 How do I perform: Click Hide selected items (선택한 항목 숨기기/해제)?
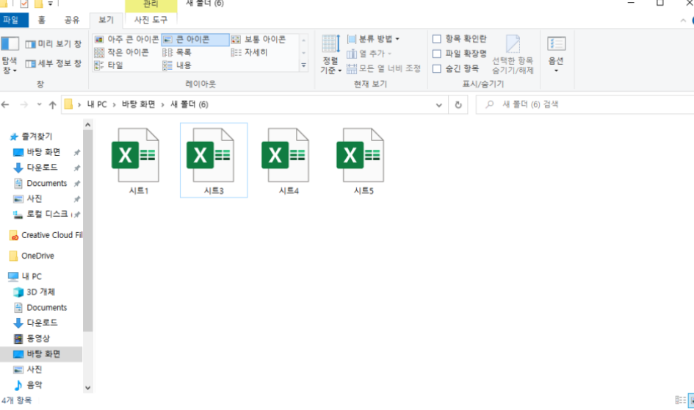click(513, 54)
